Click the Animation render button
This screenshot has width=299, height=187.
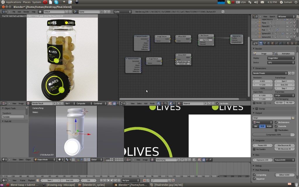pos(285,53)
